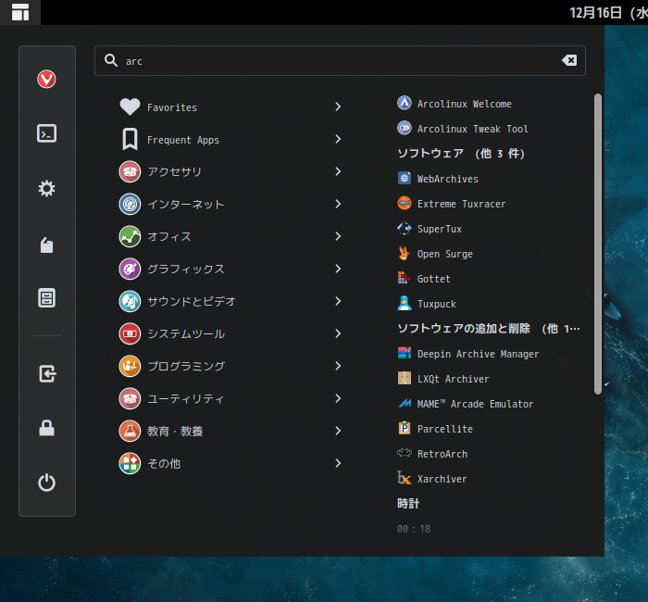Open the terminal from the sidebar
The height and width of the screenshot is (602, 648).
(46, 133)
